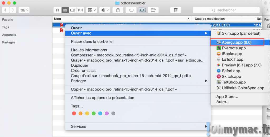Sort by Date de modification column
This screenshot has height=137, width=270.
coord(210,19)
